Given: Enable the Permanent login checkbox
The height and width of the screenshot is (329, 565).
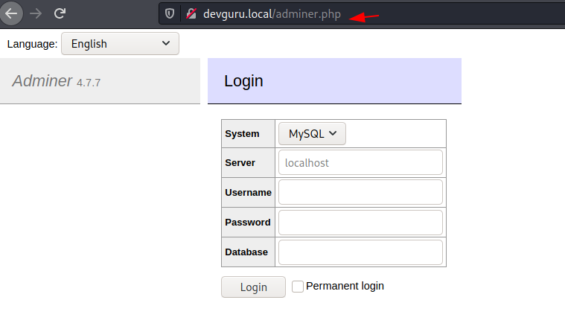Looking at the screenshot, I should click(x=298, y=287).
